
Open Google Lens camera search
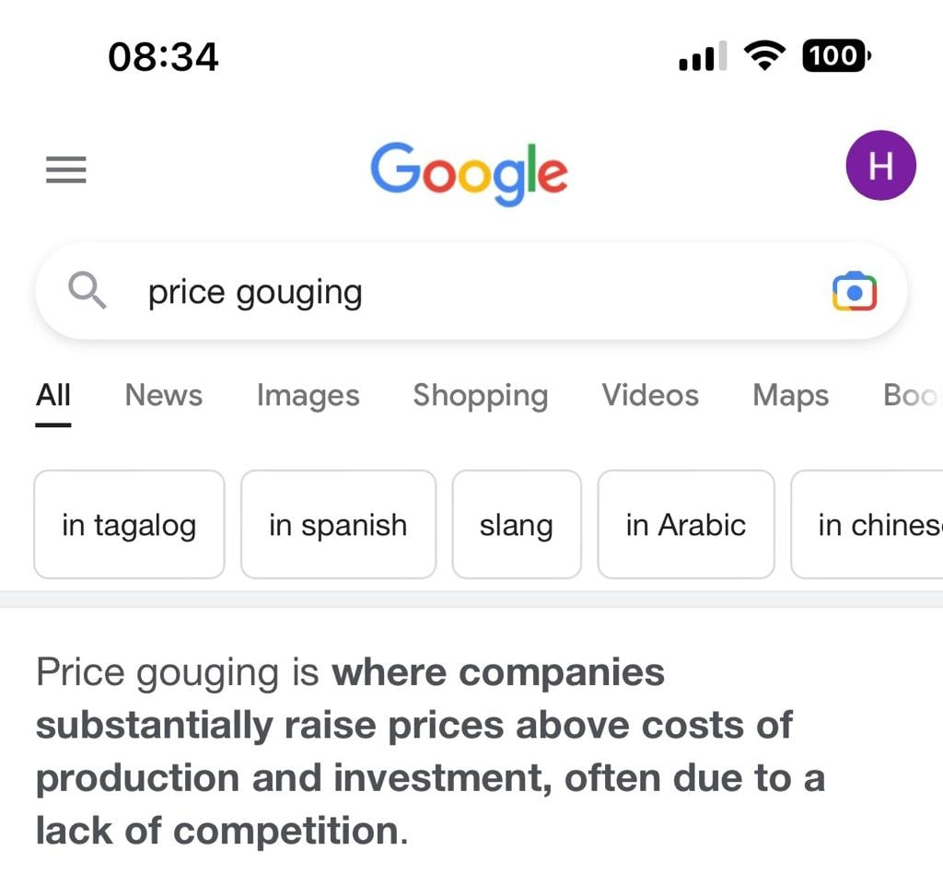tap(854, 292)
